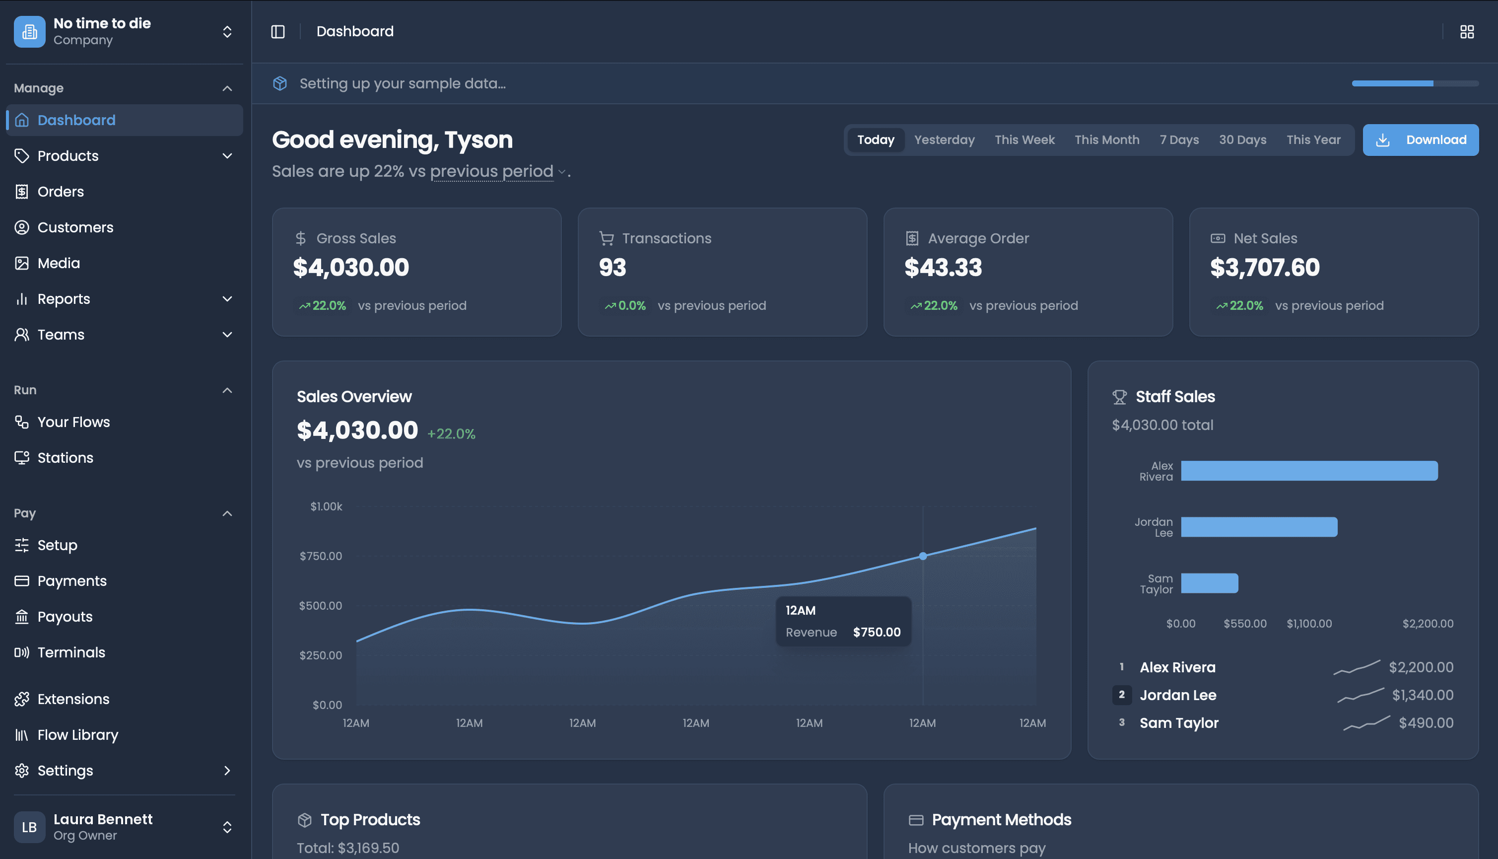Click the sample data cube icon

tap(280, 83)
